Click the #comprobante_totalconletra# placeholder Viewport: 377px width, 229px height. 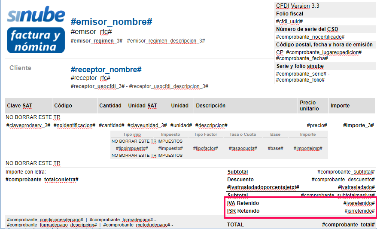pyautogui.click(x=42, y=179)
